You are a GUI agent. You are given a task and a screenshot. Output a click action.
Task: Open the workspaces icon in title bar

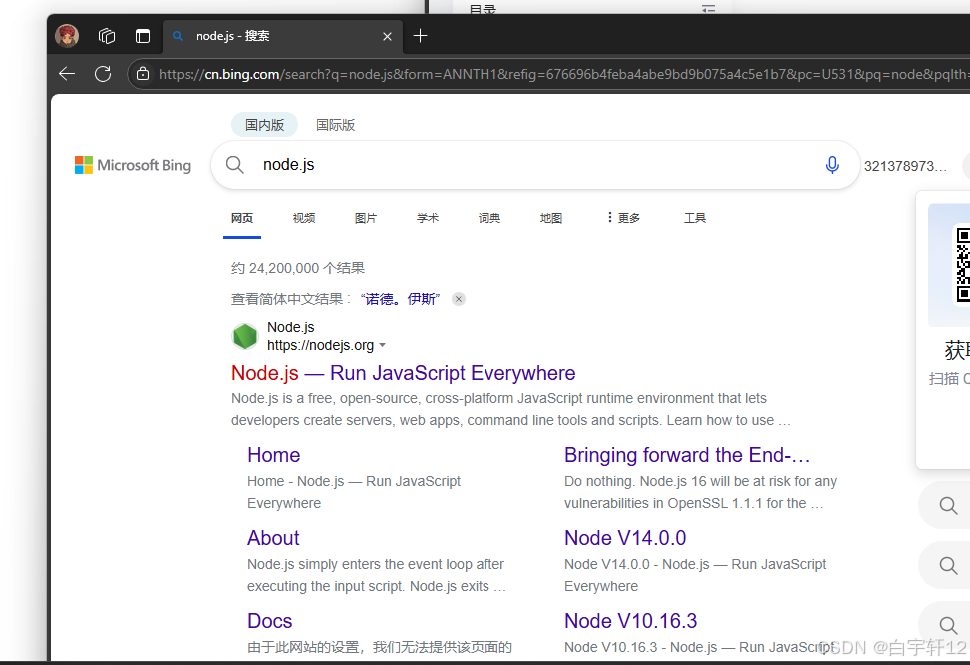tap(107, 36)
